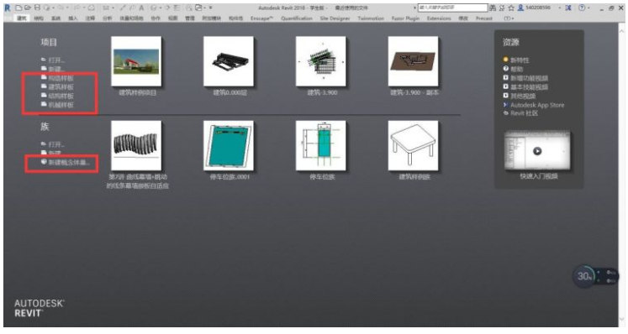Play the 快速入门视频 video

point(537,151)
